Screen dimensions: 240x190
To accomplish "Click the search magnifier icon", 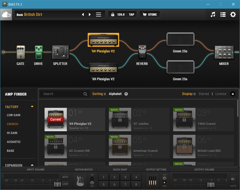I will coord(85,94).
